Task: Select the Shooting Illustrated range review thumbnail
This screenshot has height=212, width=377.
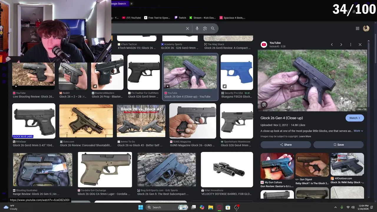Action: click(x=42, y=170)
